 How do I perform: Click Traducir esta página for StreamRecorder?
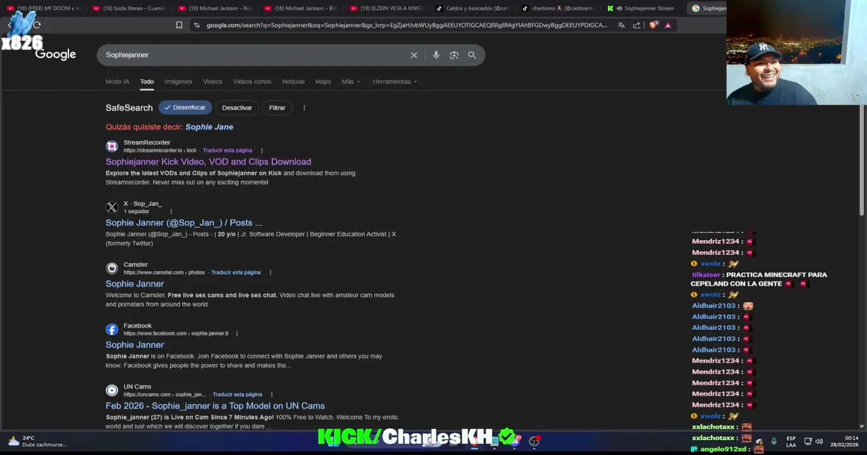(228, 150)
